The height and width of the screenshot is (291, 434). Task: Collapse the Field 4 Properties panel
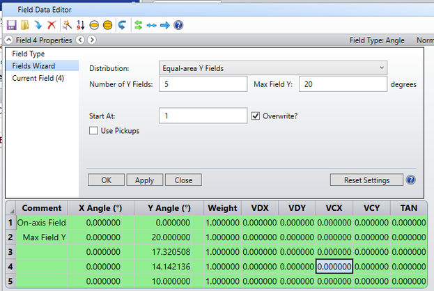click(x=8, y=40)
